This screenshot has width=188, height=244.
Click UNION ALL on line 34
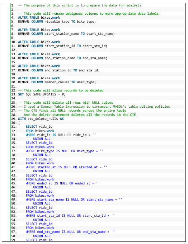tap(42, 139)
